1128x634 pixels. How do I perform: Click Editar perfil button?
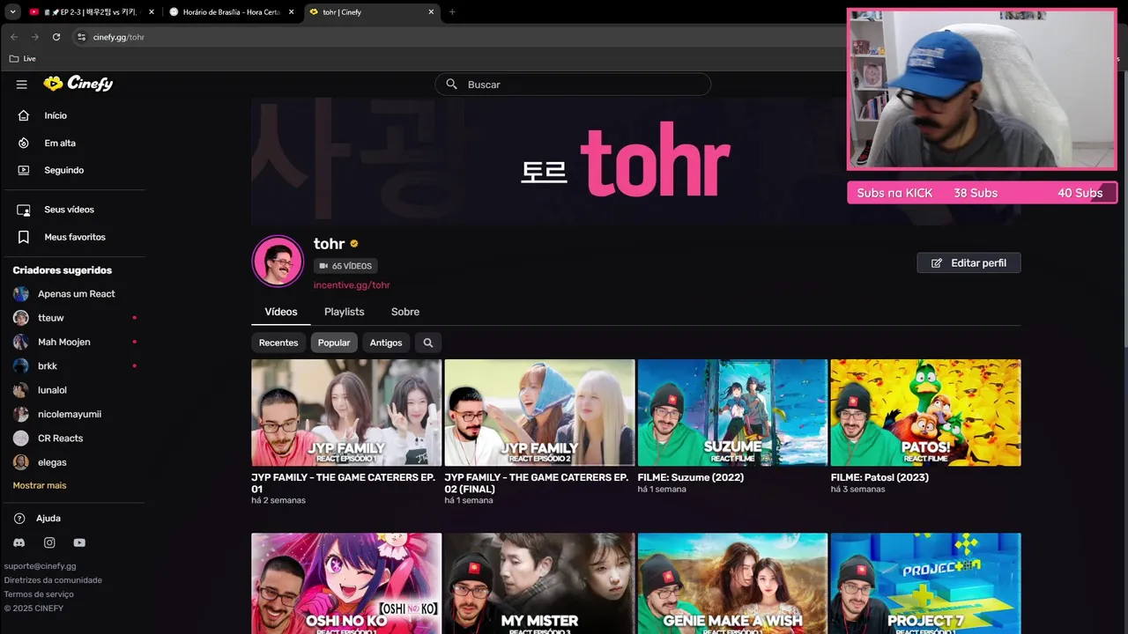[x=968, y=263]
